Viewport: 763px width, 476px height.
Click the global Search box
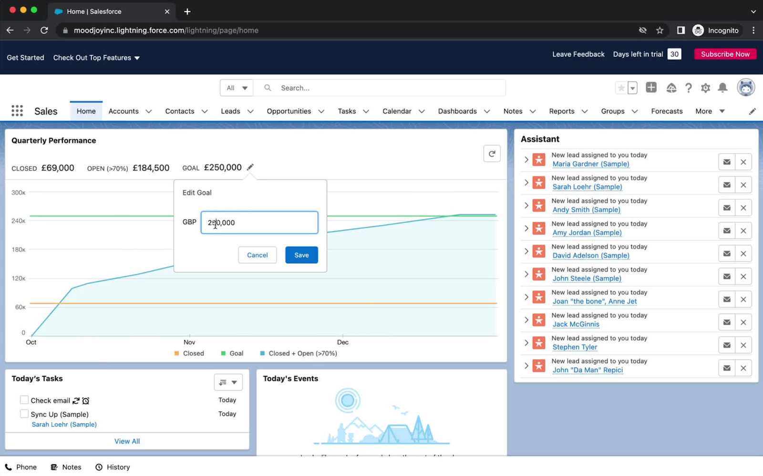[380, 88]
